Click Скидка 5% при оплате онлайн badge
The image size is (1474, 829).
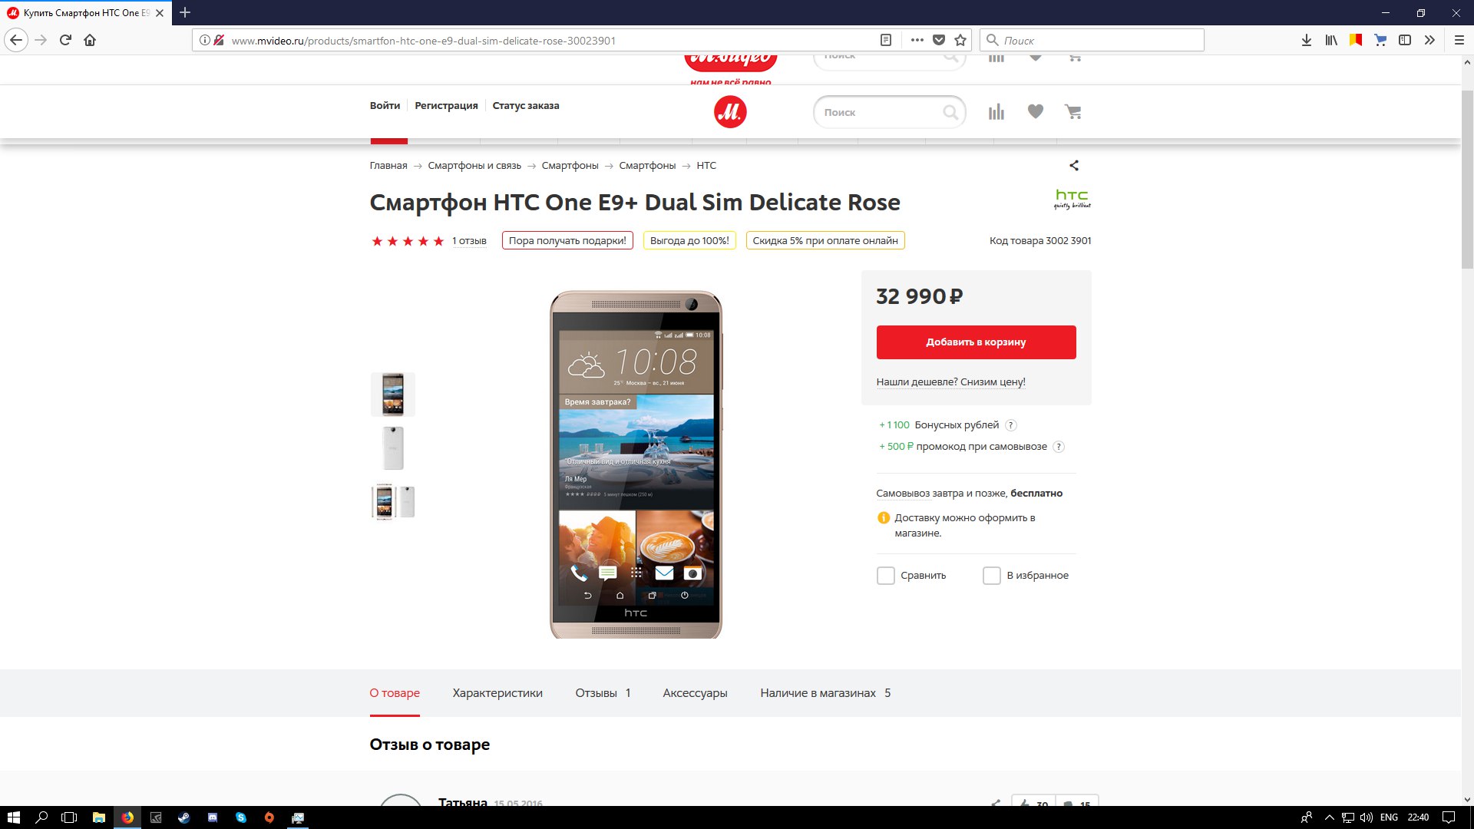coord(825,241)
